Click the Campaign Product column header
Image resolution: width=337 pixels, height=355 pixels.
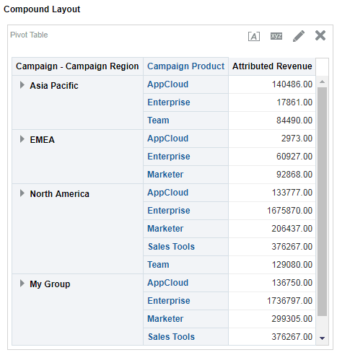coord(185,66)
